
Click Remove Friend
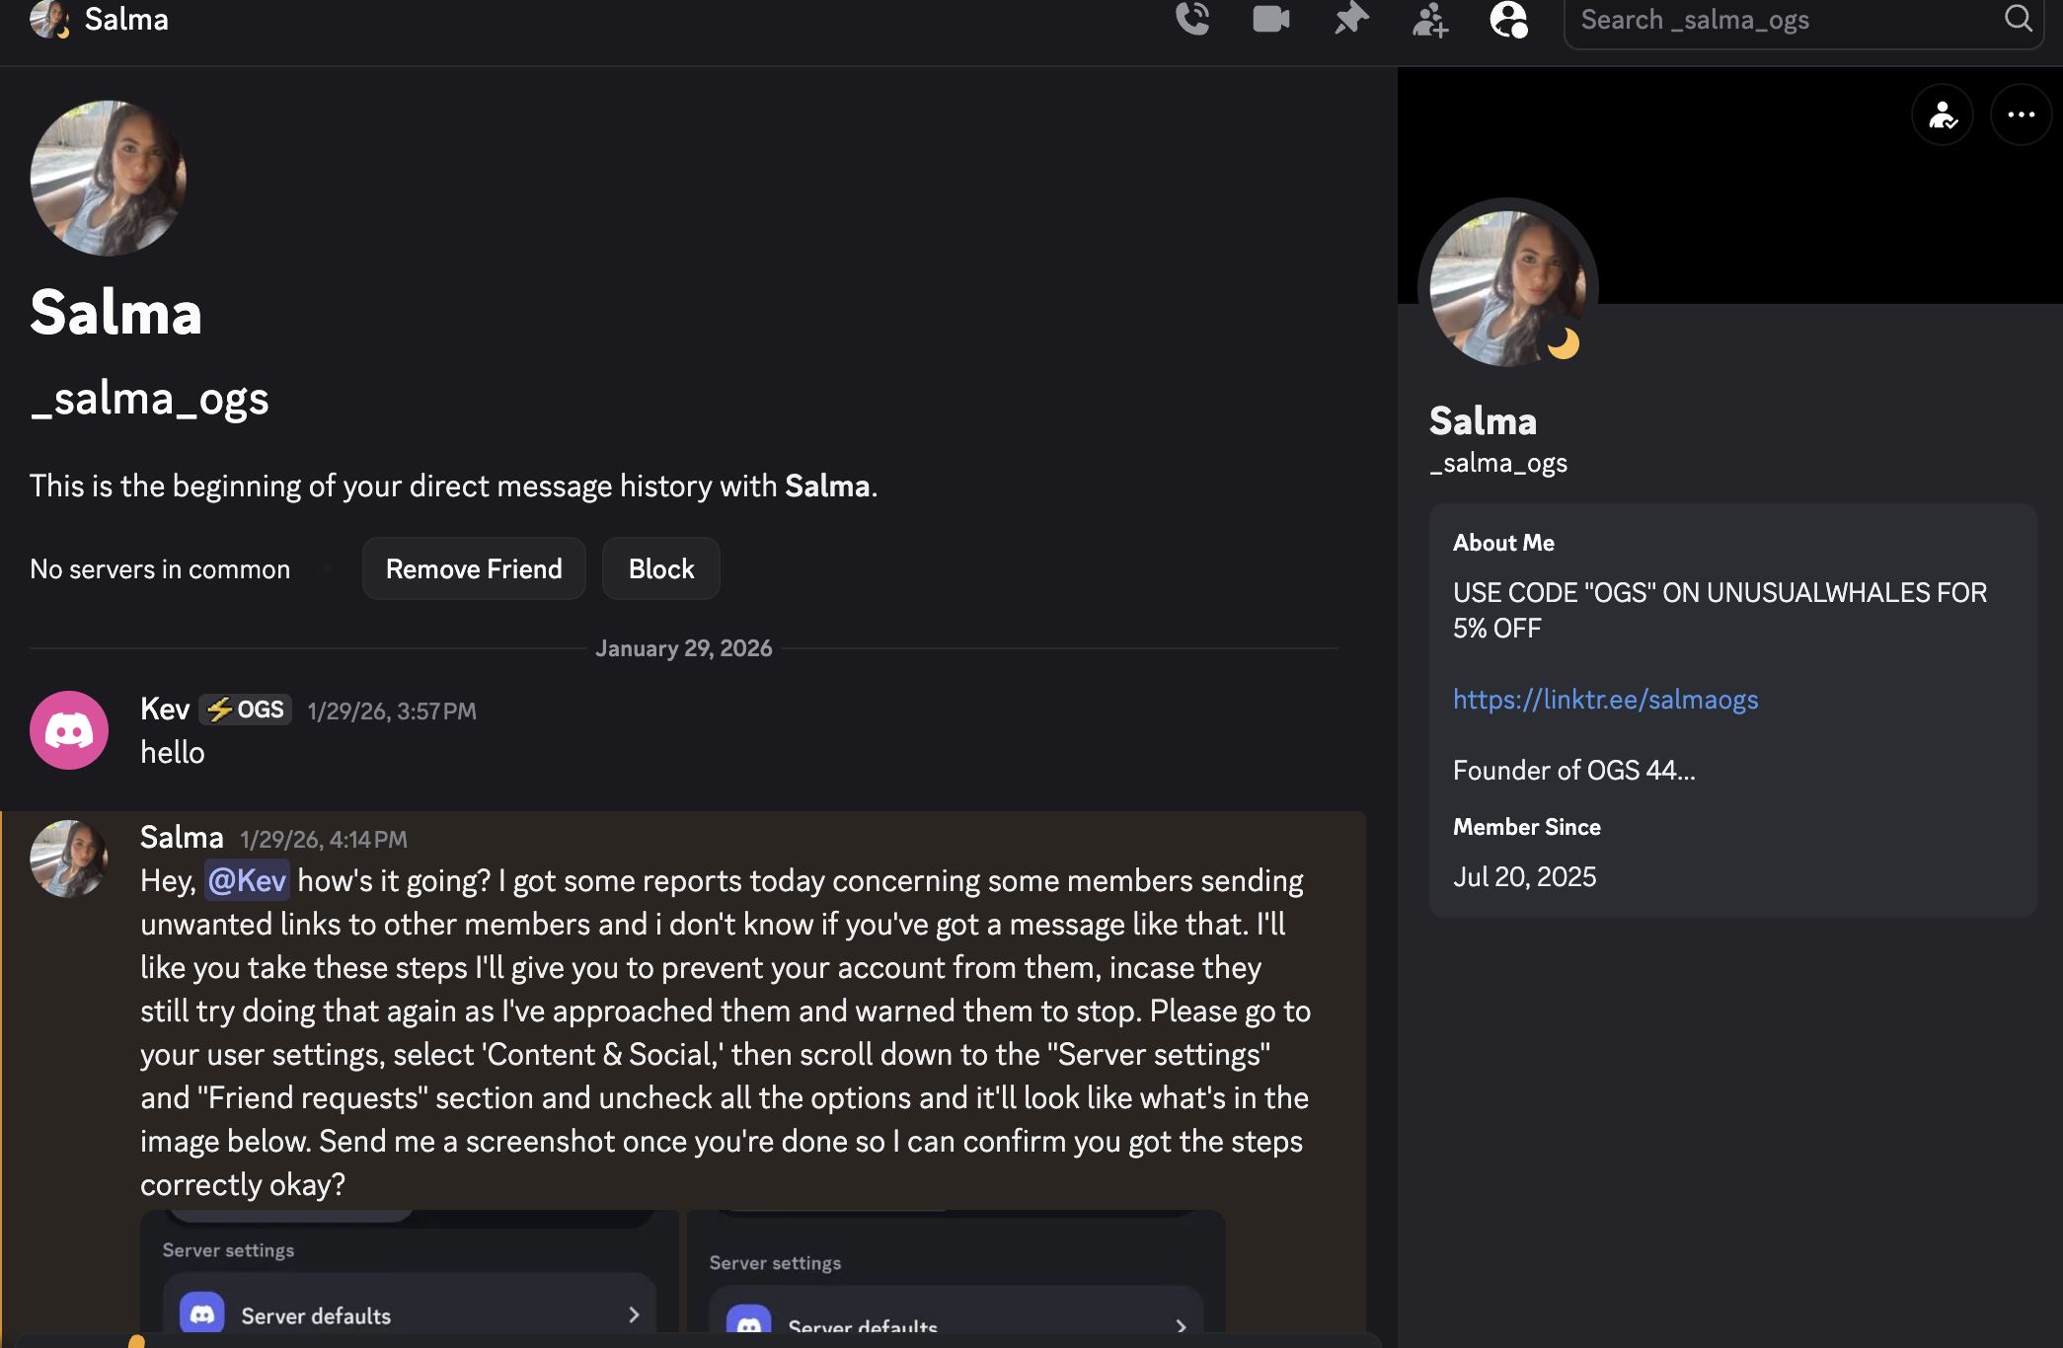point(474,568)
